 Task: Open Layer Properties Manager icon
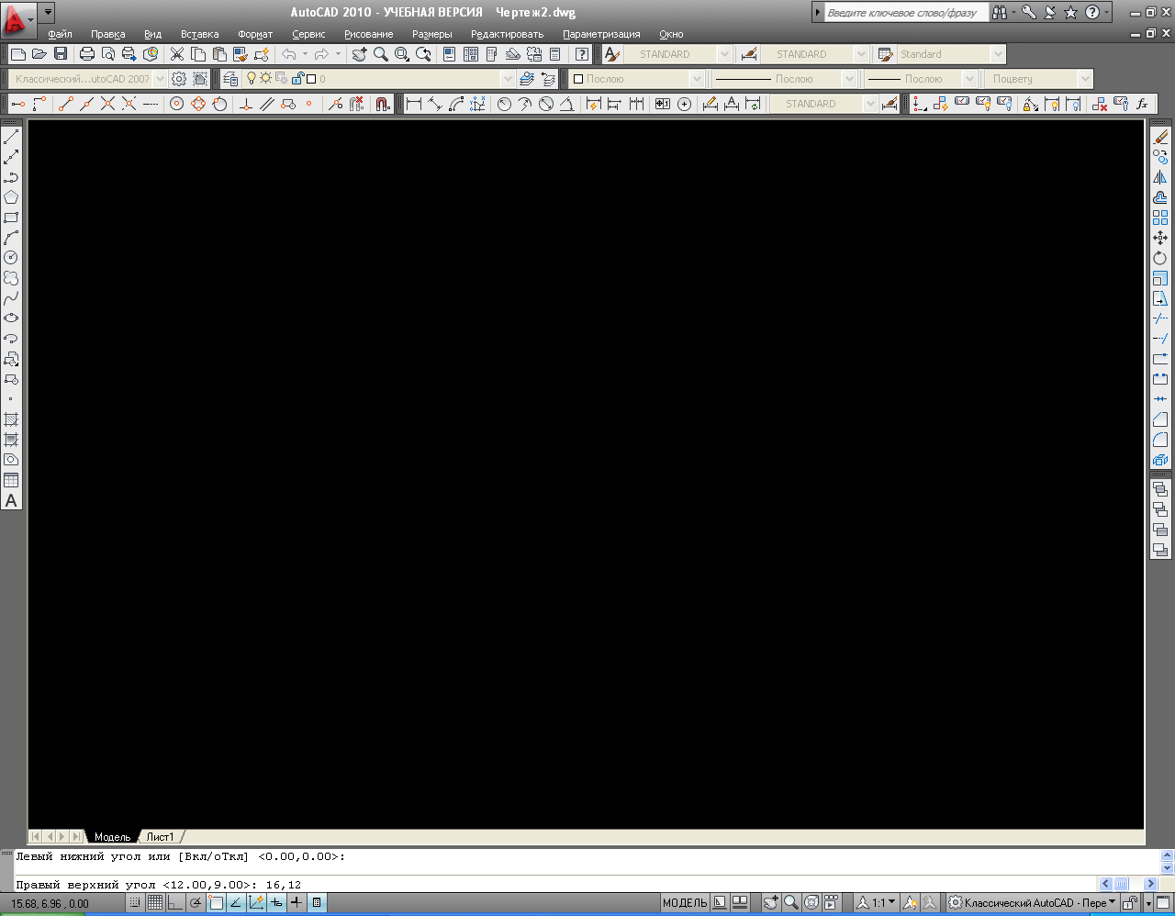point(230,79)
